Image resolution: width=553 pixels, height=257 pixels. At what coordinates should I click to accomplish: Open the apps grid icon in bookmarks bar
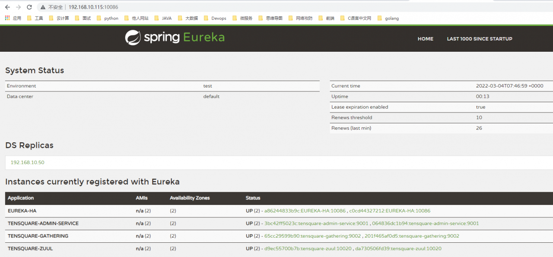pyautogui.click(x=7, y=18)
